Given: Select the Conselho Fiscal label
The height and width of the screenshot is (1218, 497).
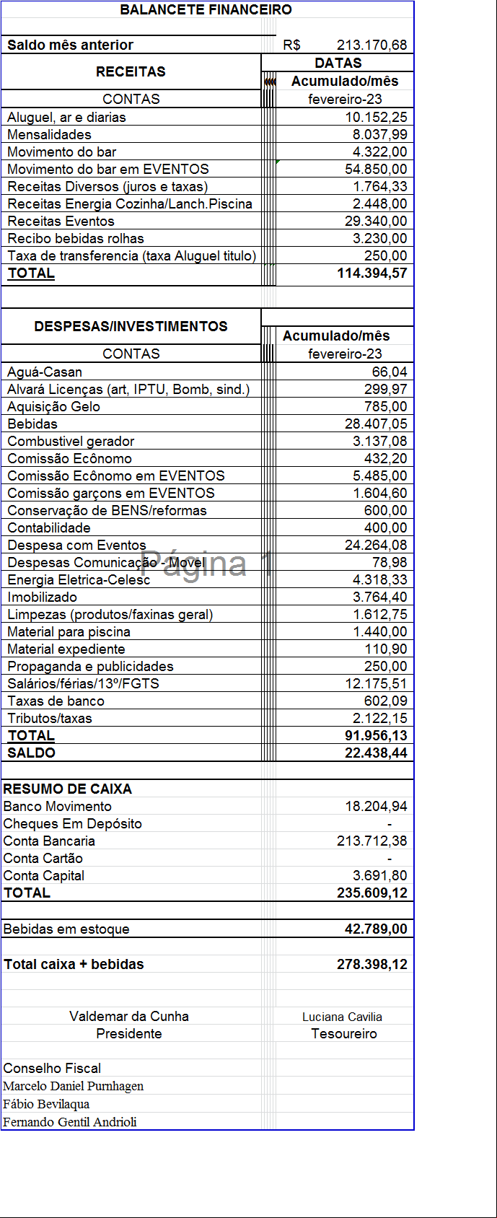Looking at the screenshot, I should (x=52, y=1068).
